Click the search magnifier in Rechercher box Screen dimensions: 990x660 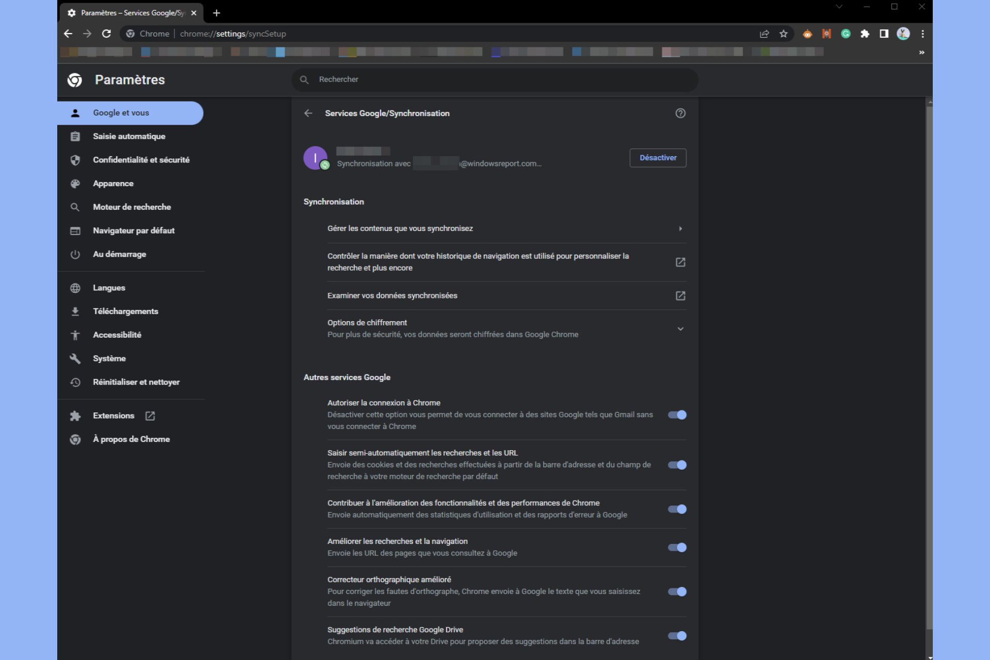pos(304,79)
